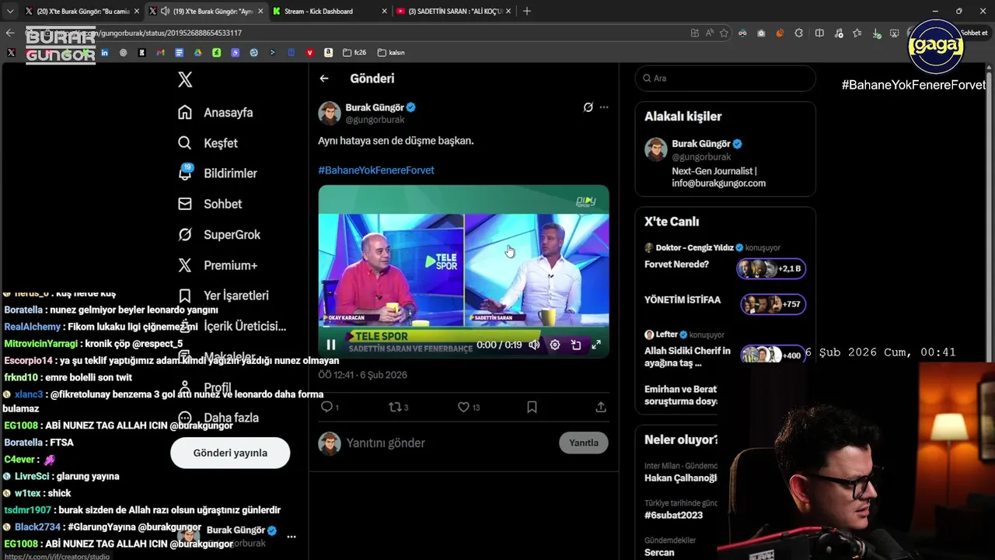This screenshot has width=995, height=560.
Task: Open the kalsın bookmarks folder
Action: coord(391,53)
